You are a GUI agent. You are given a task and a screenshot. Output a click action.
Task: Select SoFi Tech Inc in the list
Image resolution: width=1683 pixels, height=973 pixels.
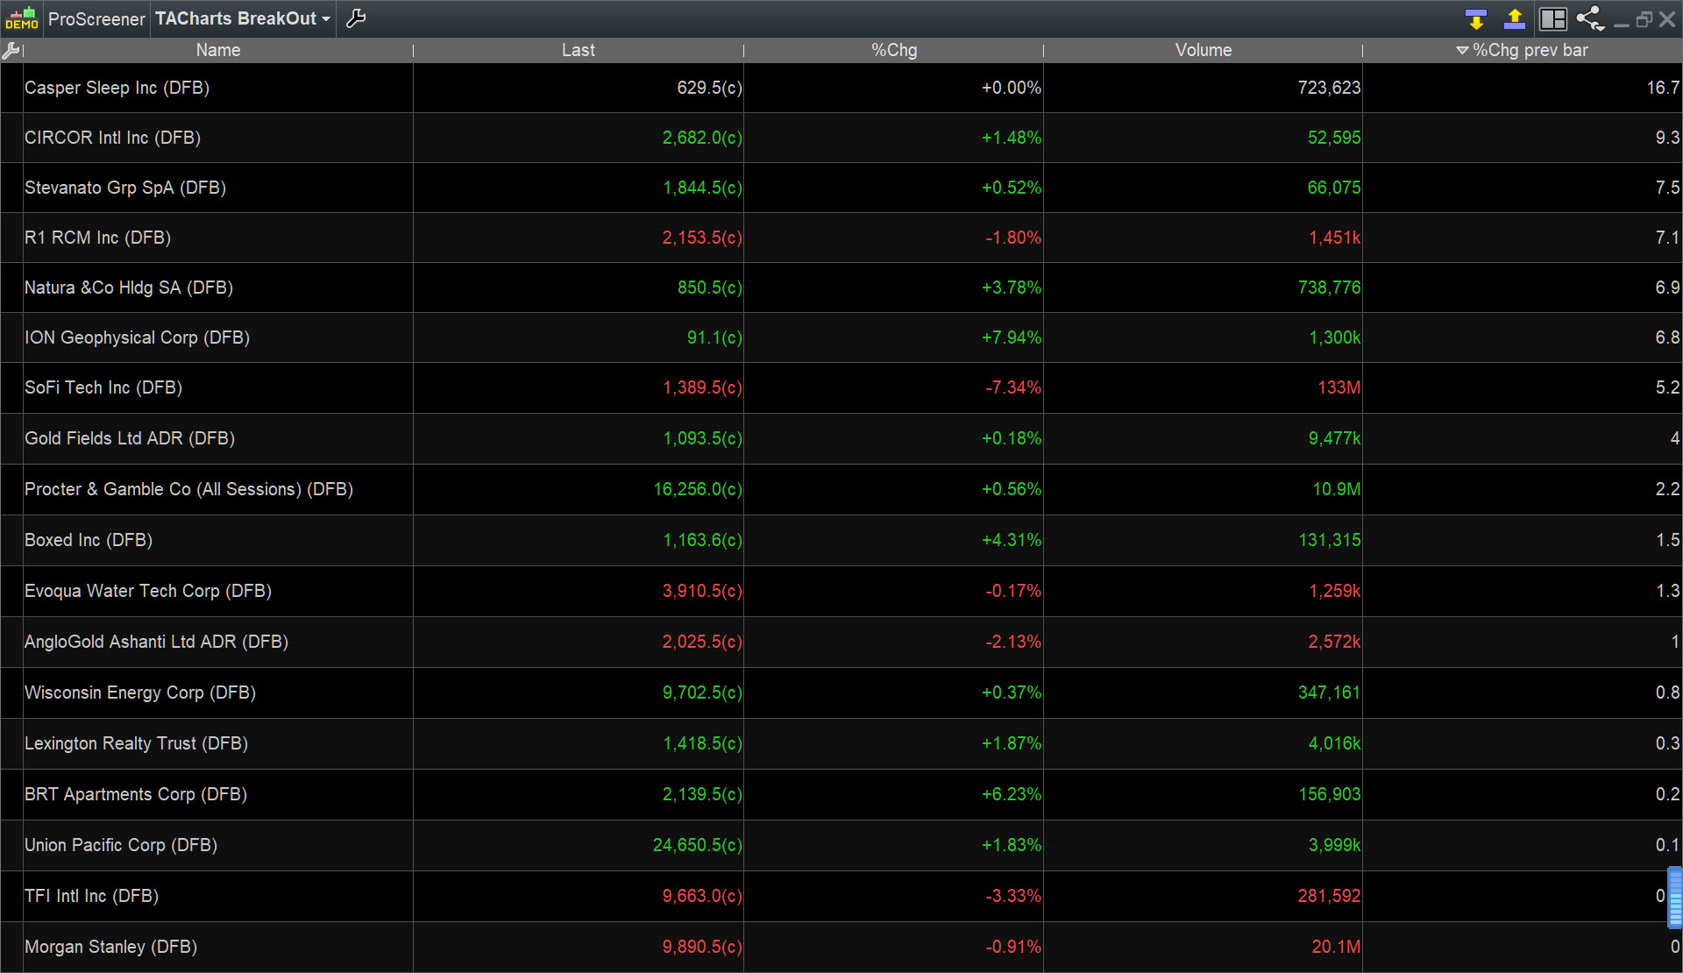pos(103,387)
